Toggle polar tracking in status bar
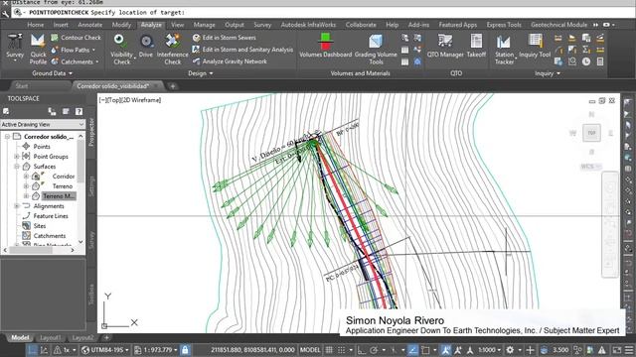Screen dimensions: 636x357 click(374, 350)
